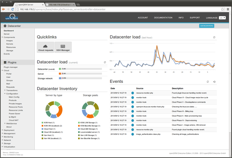
Task: Open Cloud requests quicklink
Action: (45, 47)
